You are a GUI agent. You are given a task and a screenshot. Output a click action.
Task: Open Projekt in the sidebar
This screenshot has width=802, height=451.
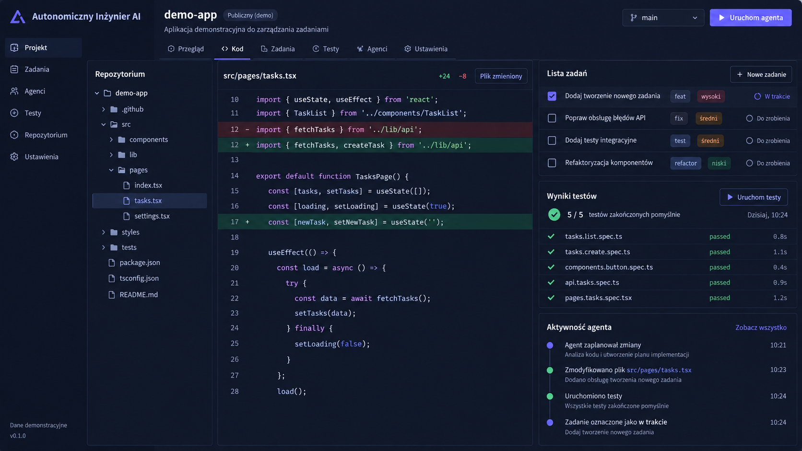click(x=44, y=47)
